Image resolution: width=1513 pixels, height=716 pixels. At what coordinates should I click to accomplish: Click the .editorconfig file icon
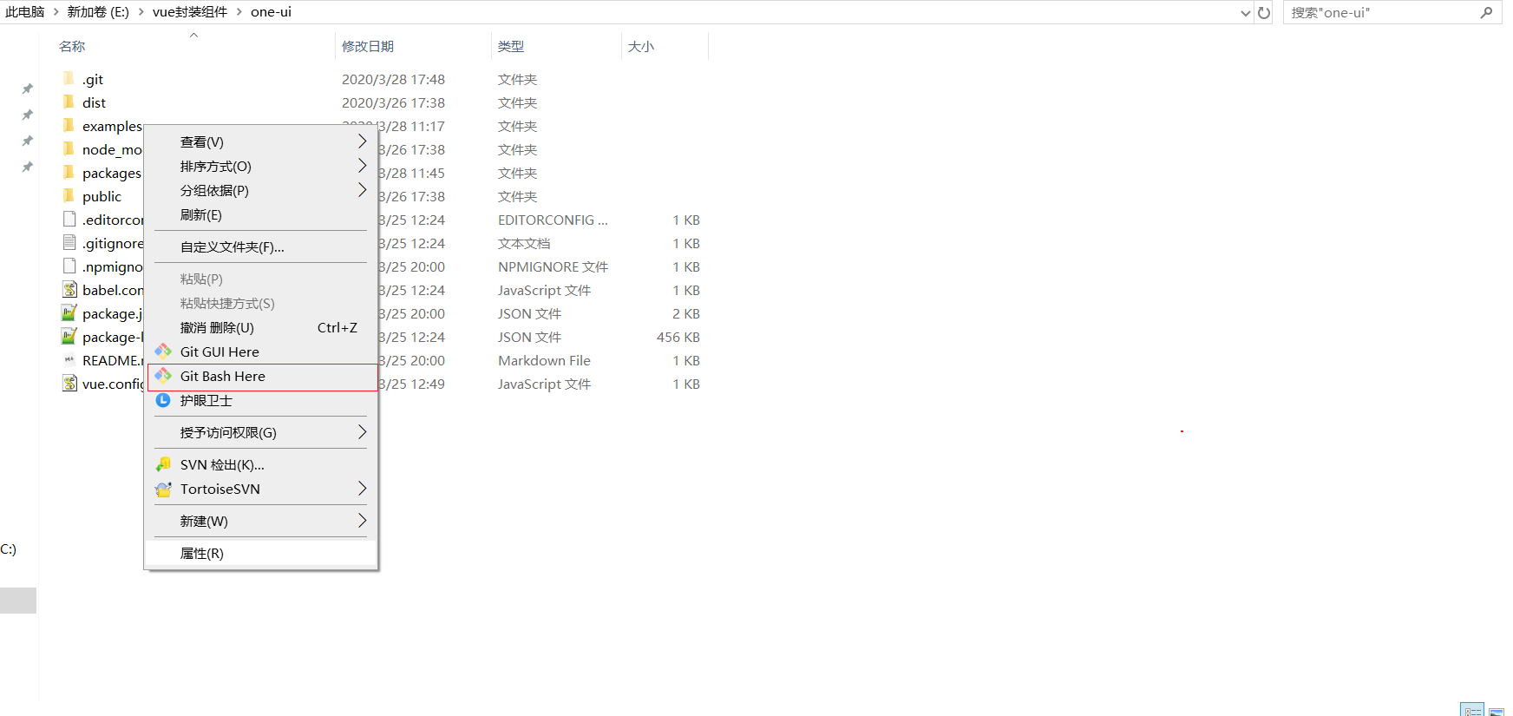click(69, 219)
